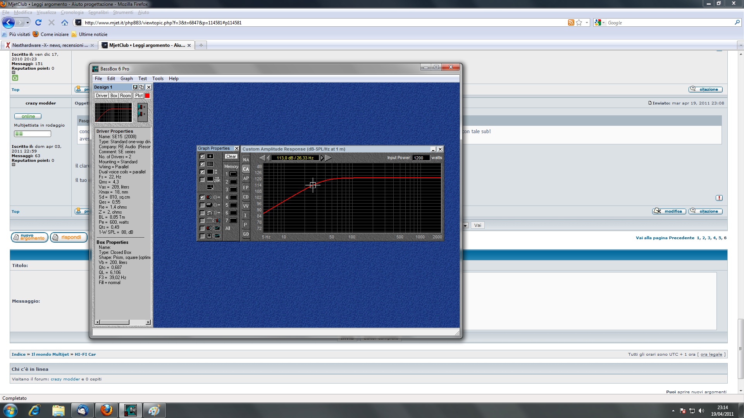
Task: Enable the room (house) response checkbox
Action: tap(202, 213)
